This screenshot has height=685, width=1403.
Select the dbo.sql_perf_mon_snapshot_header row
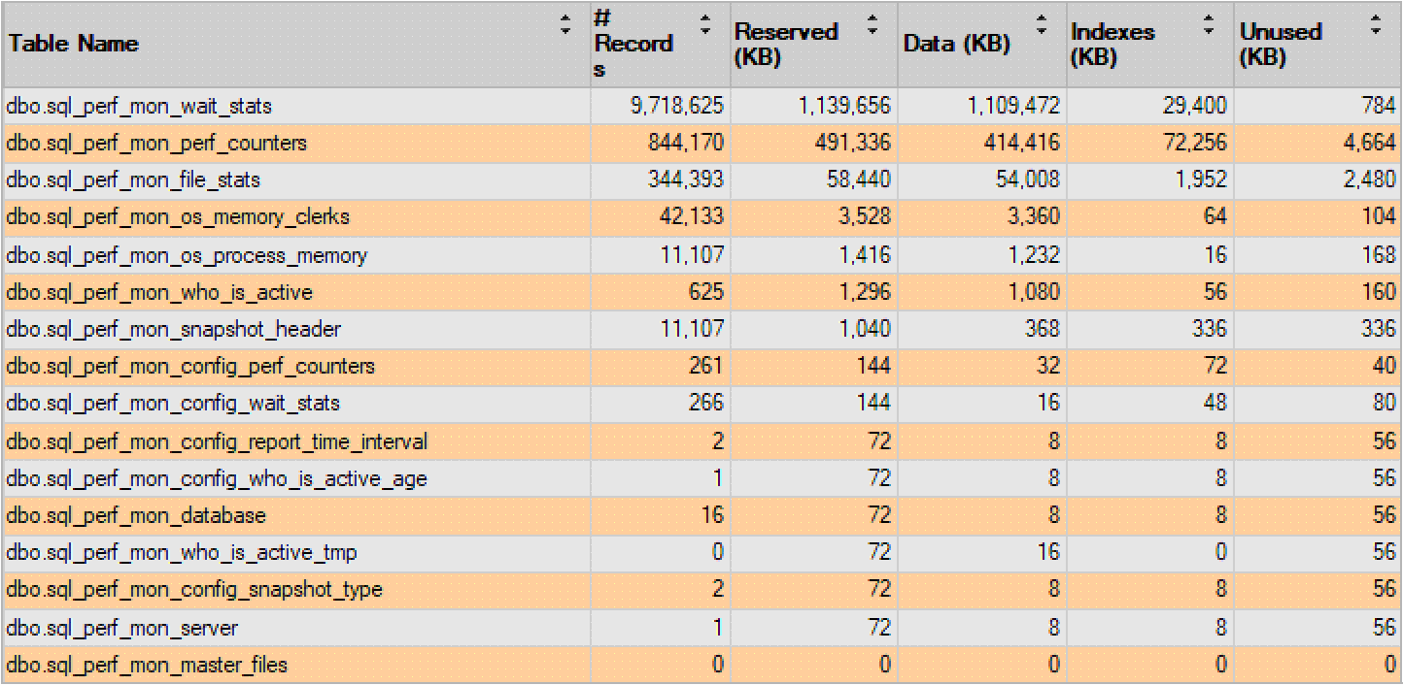point(701,330)
